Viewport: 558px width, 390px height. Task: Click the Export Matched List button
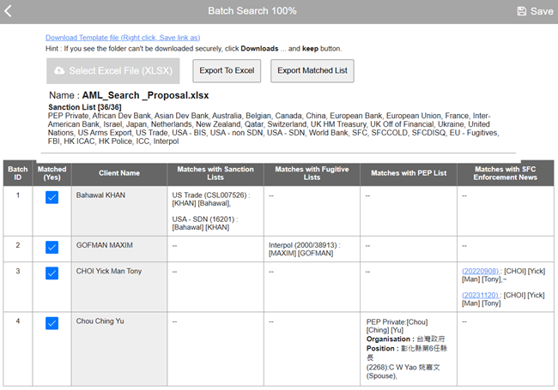pos(312,70)
